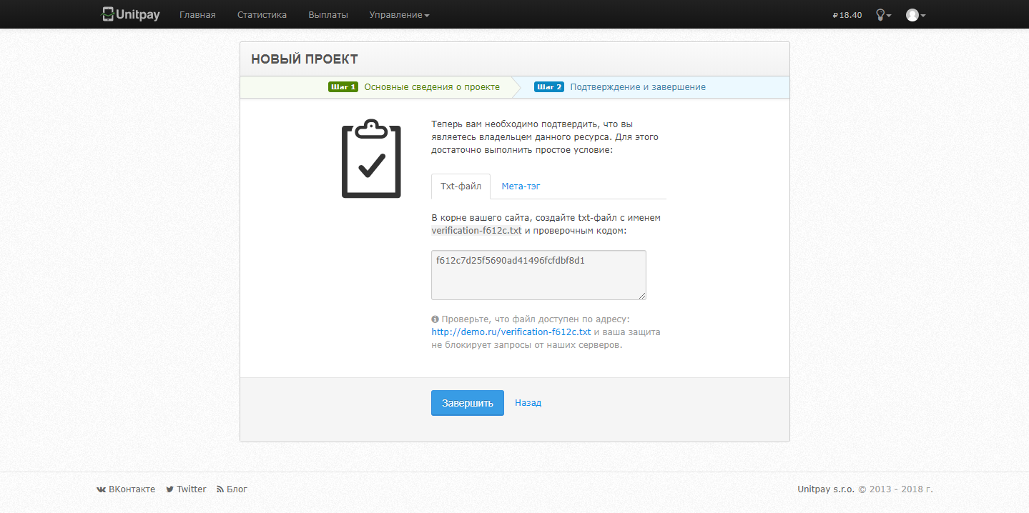Screen dimensions: 1029x513
Task: Click the clipboard checkmark icon
Action: point(371,159)
